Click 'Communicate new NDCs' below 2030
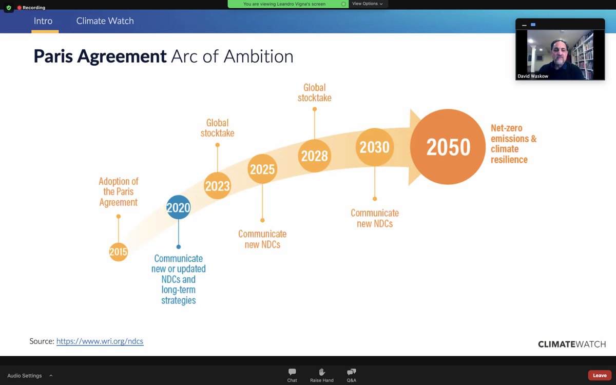This screenshot has width=616, height=385. pos(375,218)
